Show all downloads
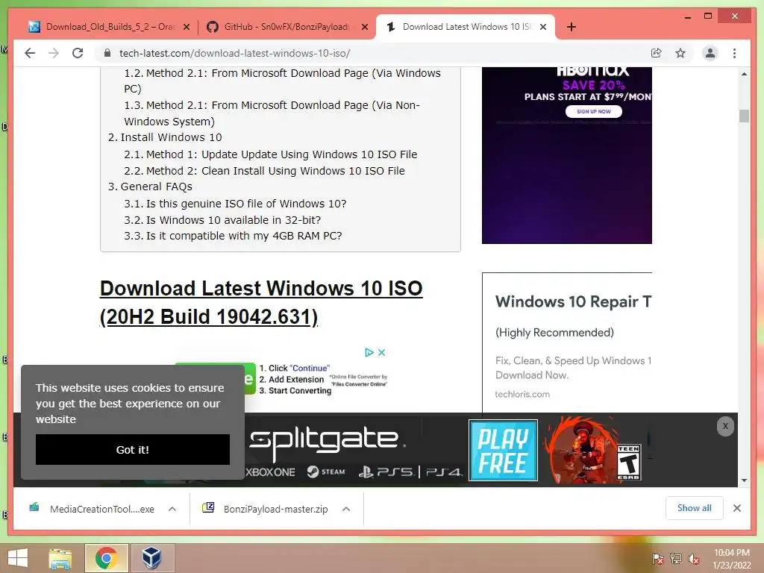The width and height of the screenshot is (764, 573). click(x=695, y=508)
